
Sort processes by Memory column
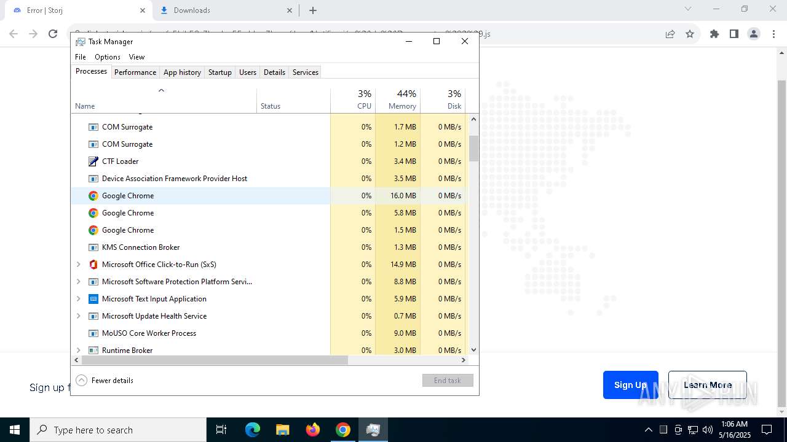point(398,101)
